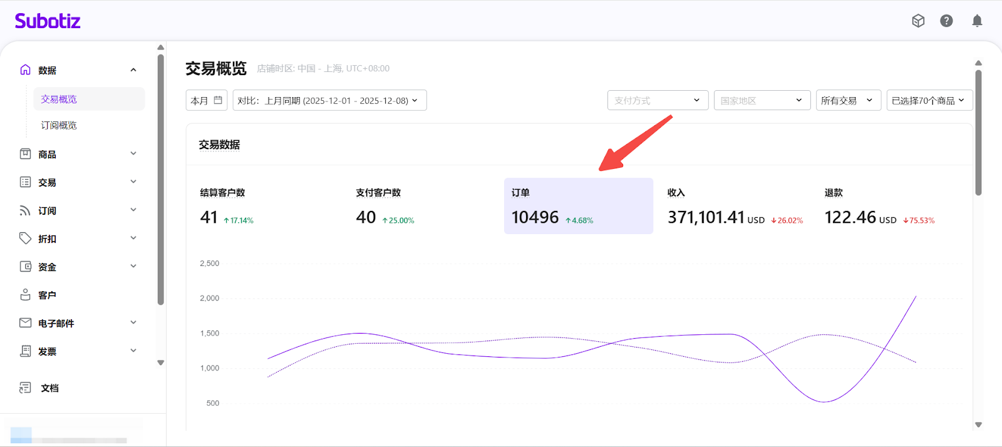Image resolution: width=1002 pixels, height=447 pixels.
Task: Select 交易概览 in the sidebar
Action: (x=59, y=99)
